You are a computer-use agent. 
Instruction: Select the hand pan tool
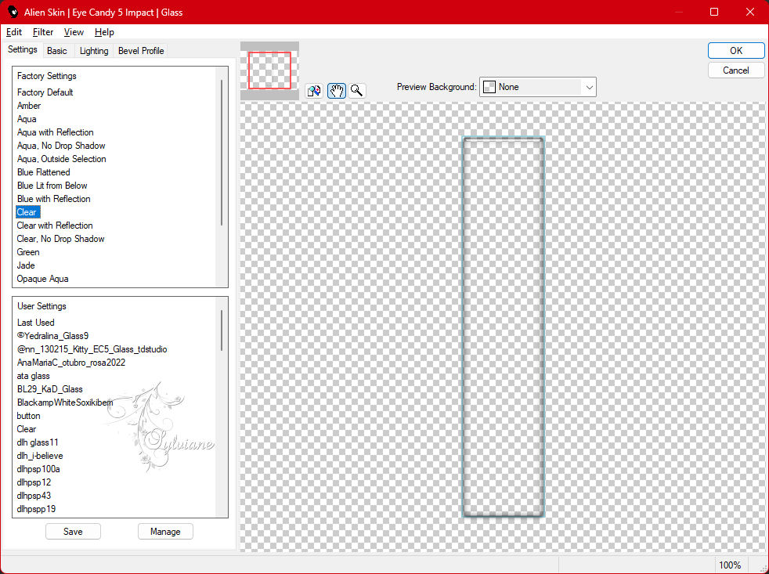337,91
